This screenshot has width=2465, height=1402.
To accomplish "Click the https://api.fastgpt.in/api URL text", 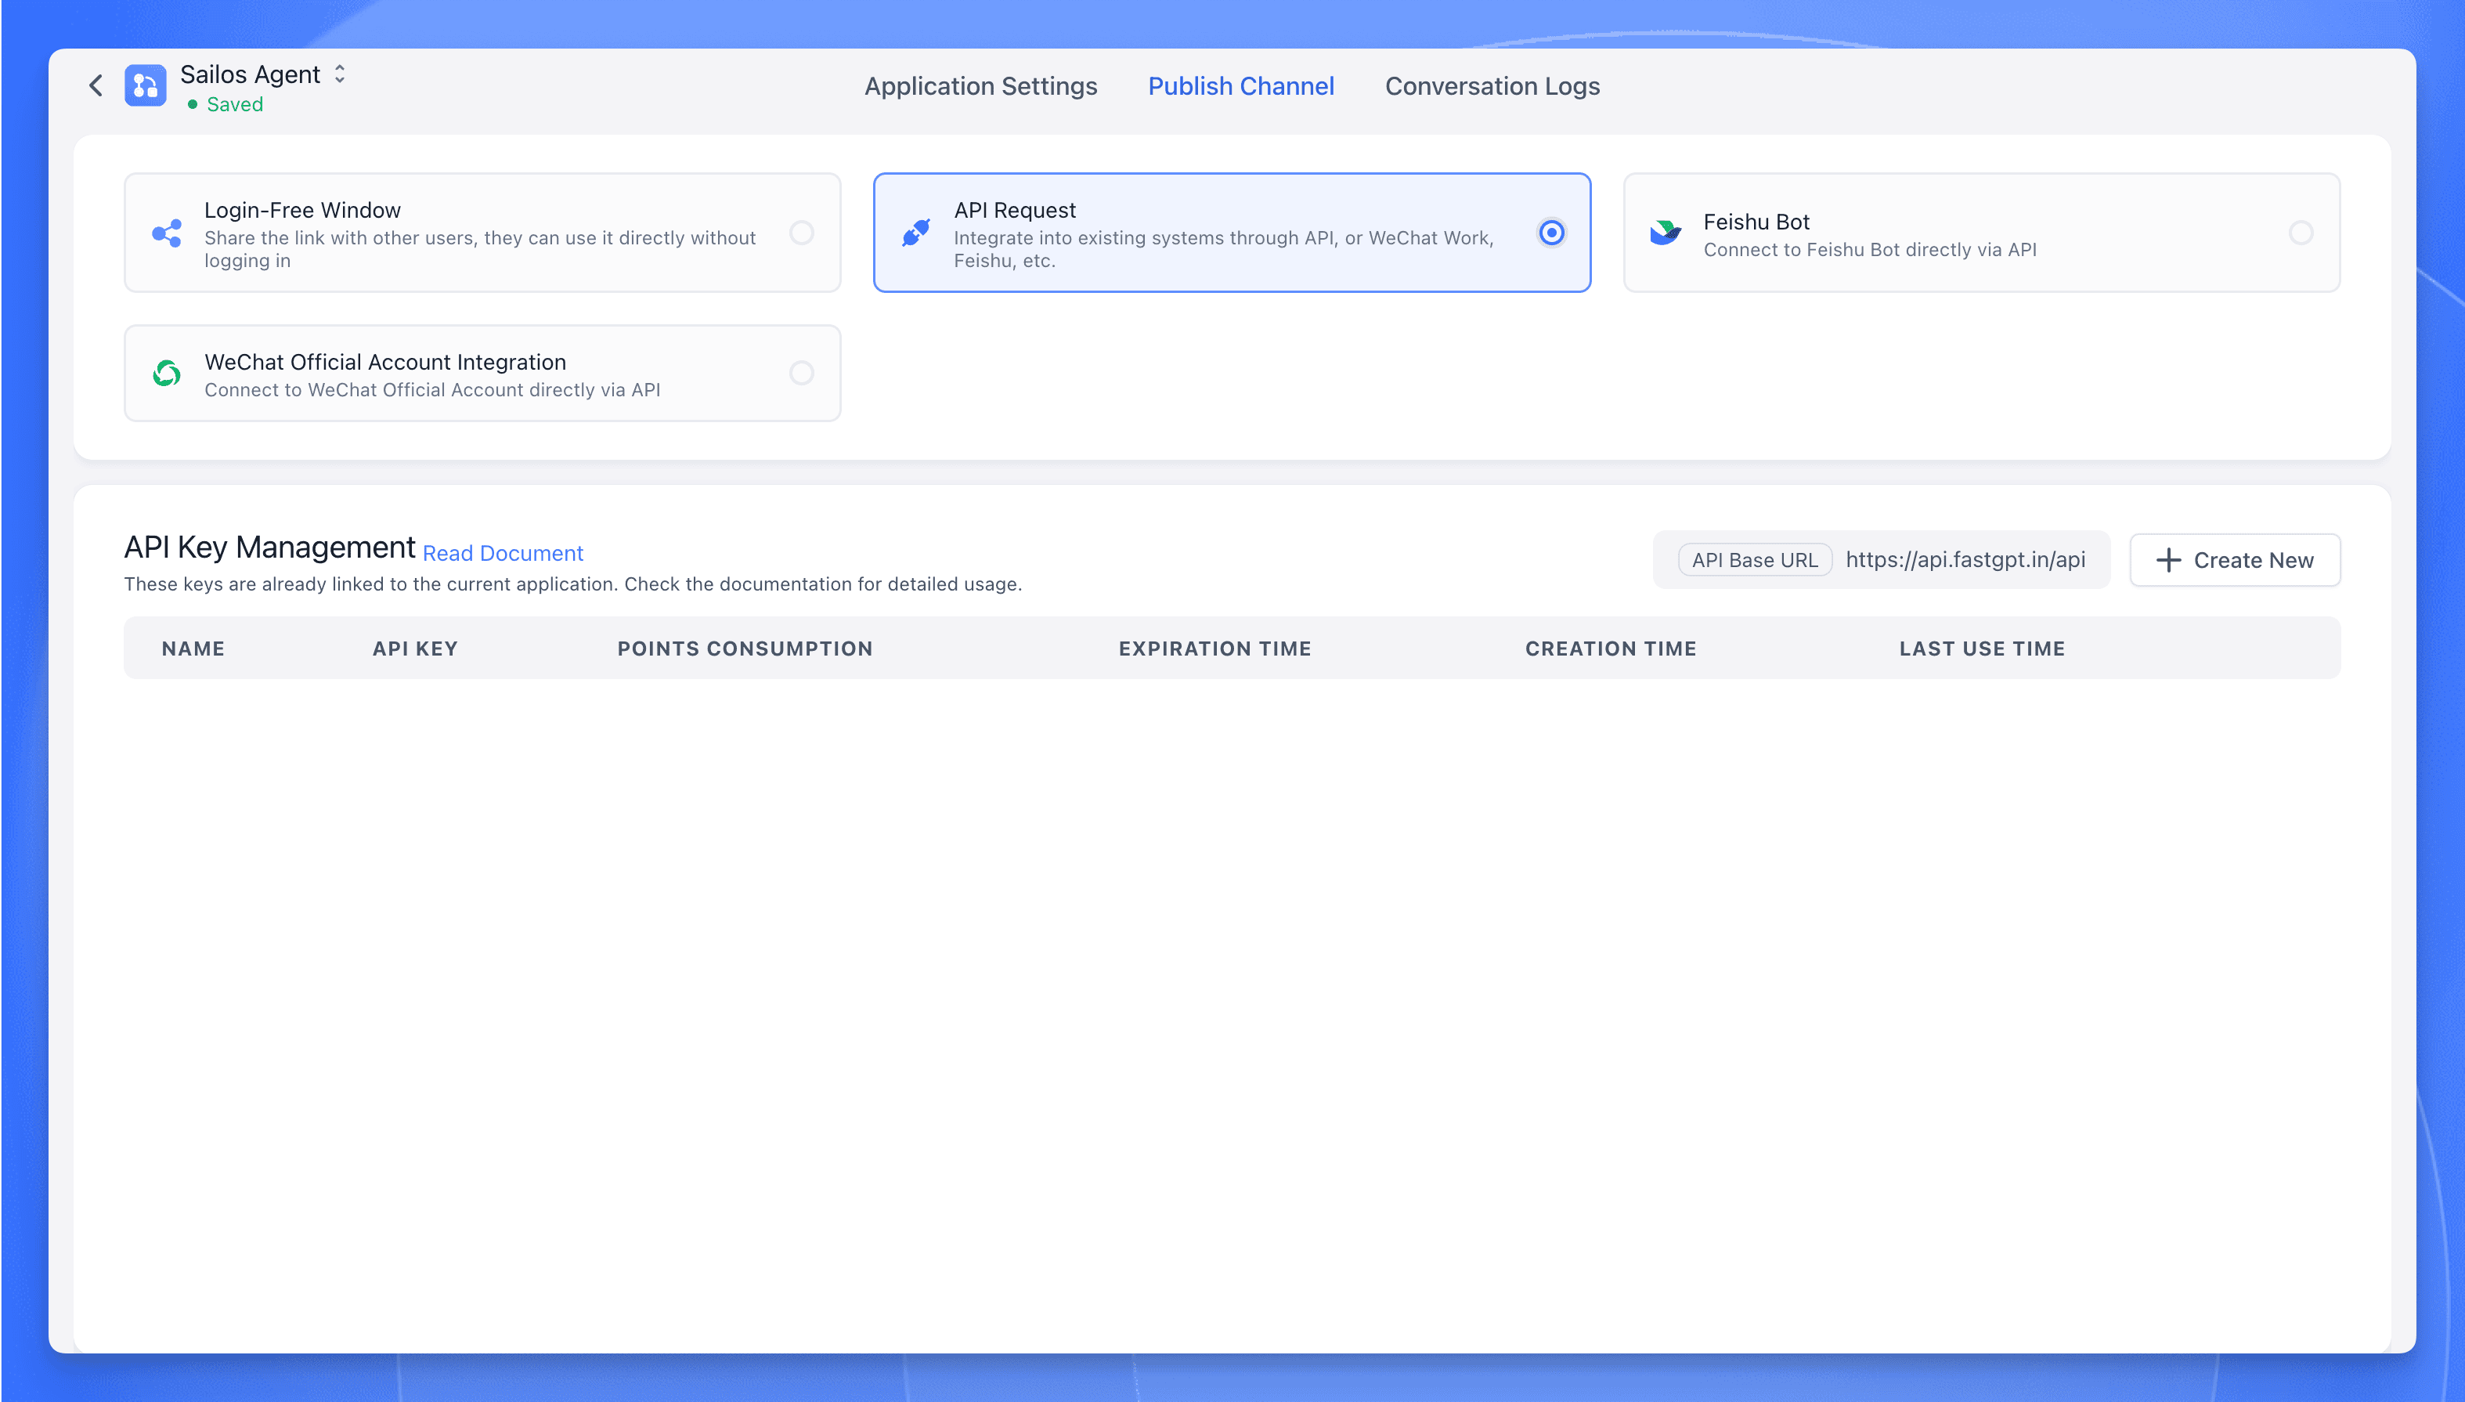I will click(1965, 559).
